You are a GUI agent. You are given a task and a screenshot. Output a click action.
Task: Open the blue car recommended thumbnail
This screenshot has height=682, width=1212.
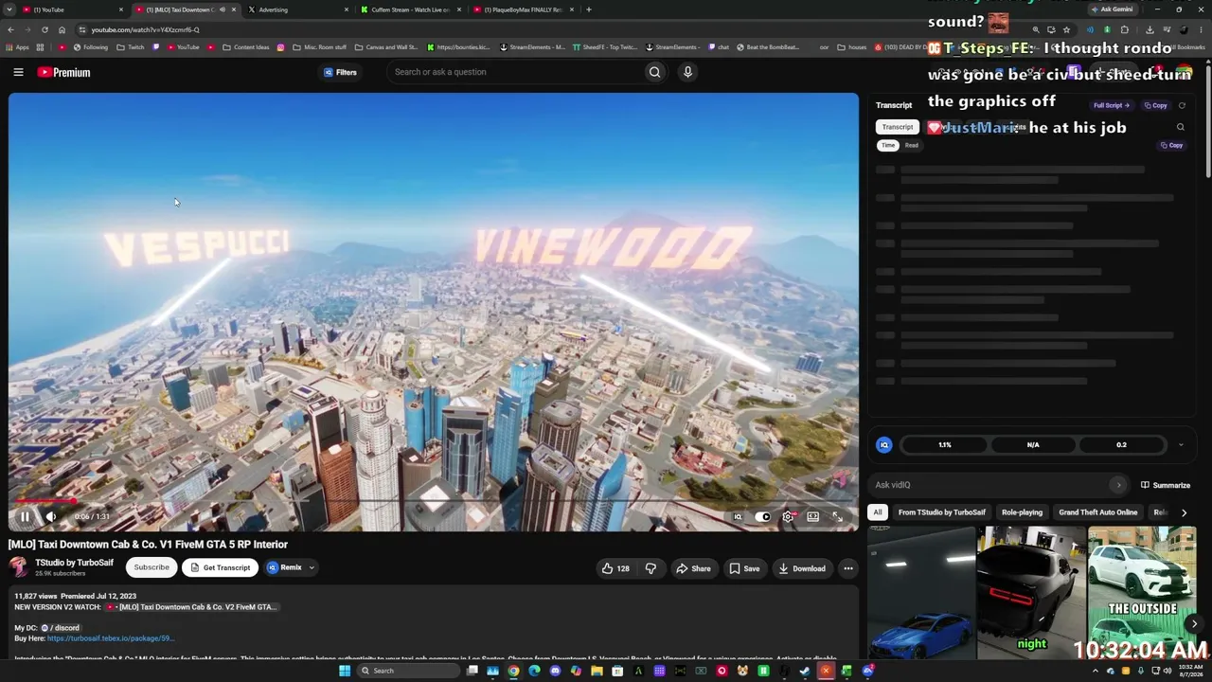tap(921, 593)
